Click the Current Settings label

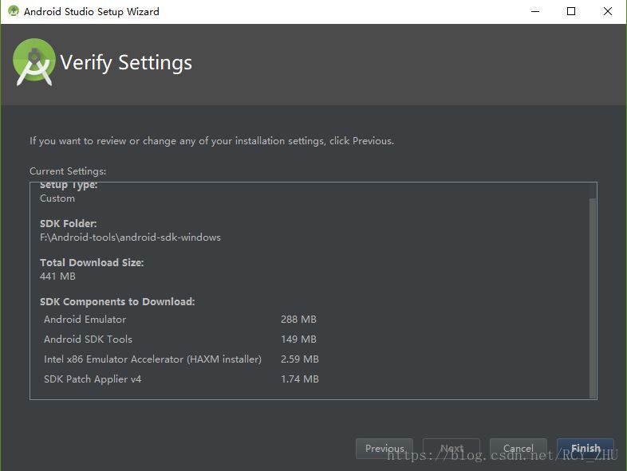point(68,171)
